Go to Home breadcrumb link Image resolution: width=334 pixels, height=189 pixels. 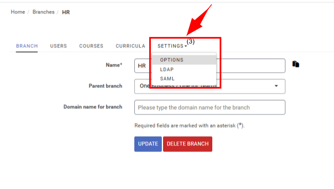(x=18, y=12)
